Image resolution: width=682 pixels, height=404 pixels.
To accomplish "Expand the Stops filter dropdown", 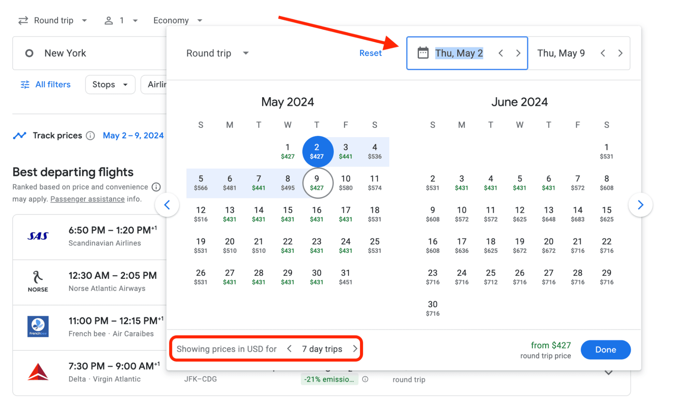I will [x=110, y=85].
